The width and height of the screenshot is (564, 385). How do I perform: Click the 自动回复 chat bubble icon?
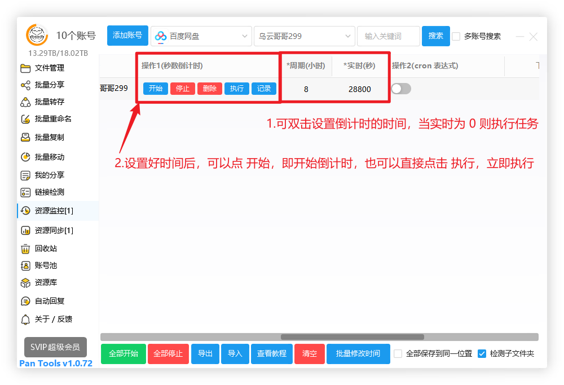25,301
